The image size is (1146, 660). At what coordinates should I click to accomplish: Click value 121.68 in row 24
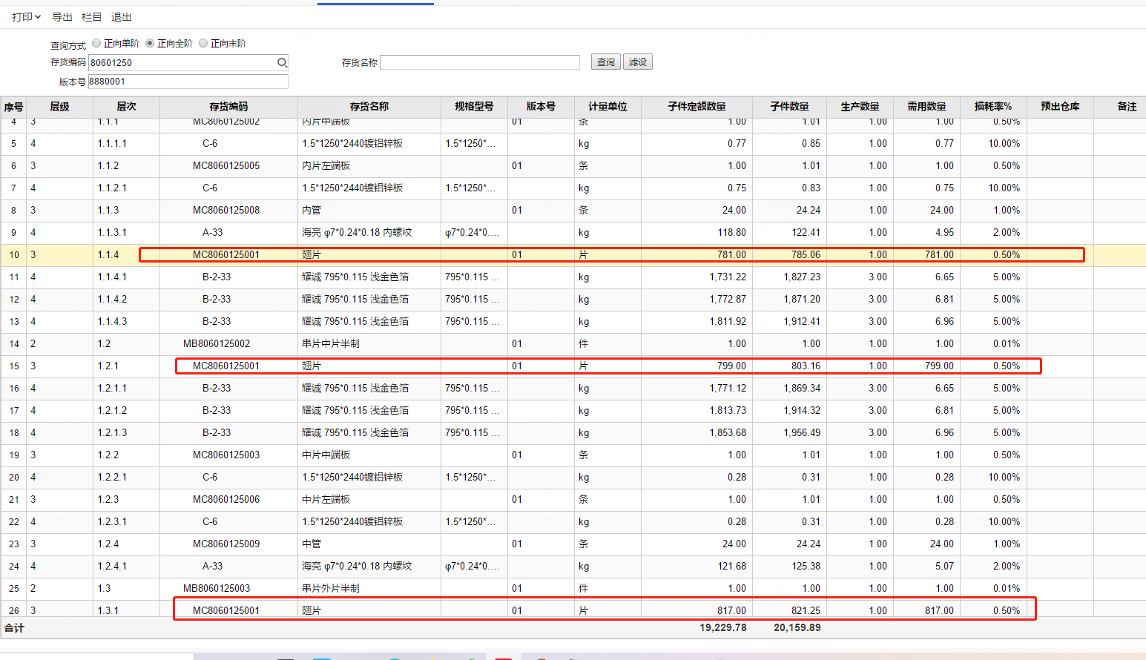(x=731, y=567)
